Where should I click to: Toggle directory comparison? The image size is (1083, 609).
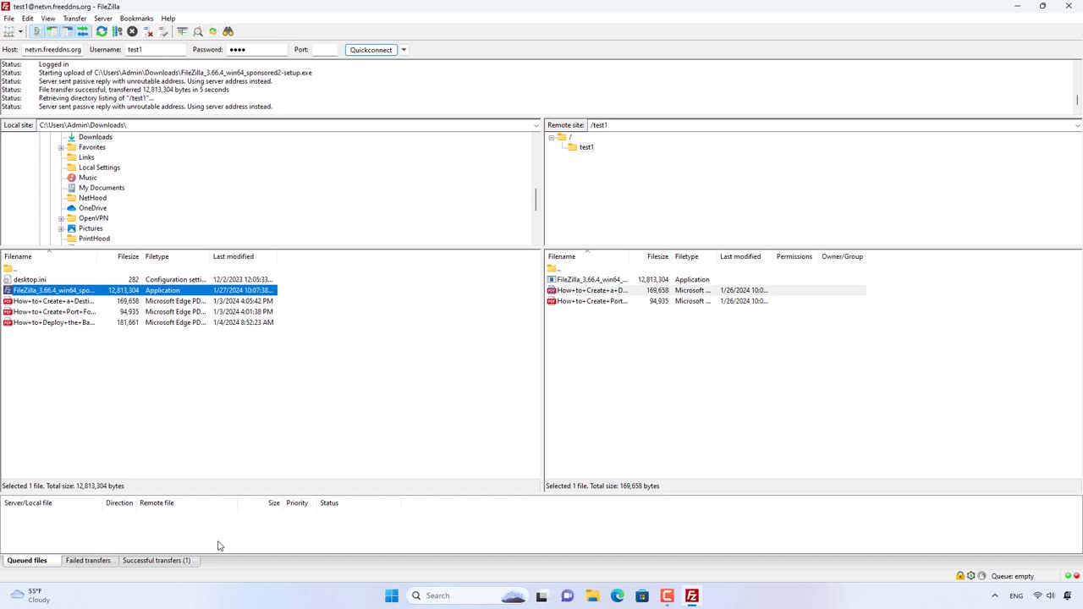coord(197,31)
